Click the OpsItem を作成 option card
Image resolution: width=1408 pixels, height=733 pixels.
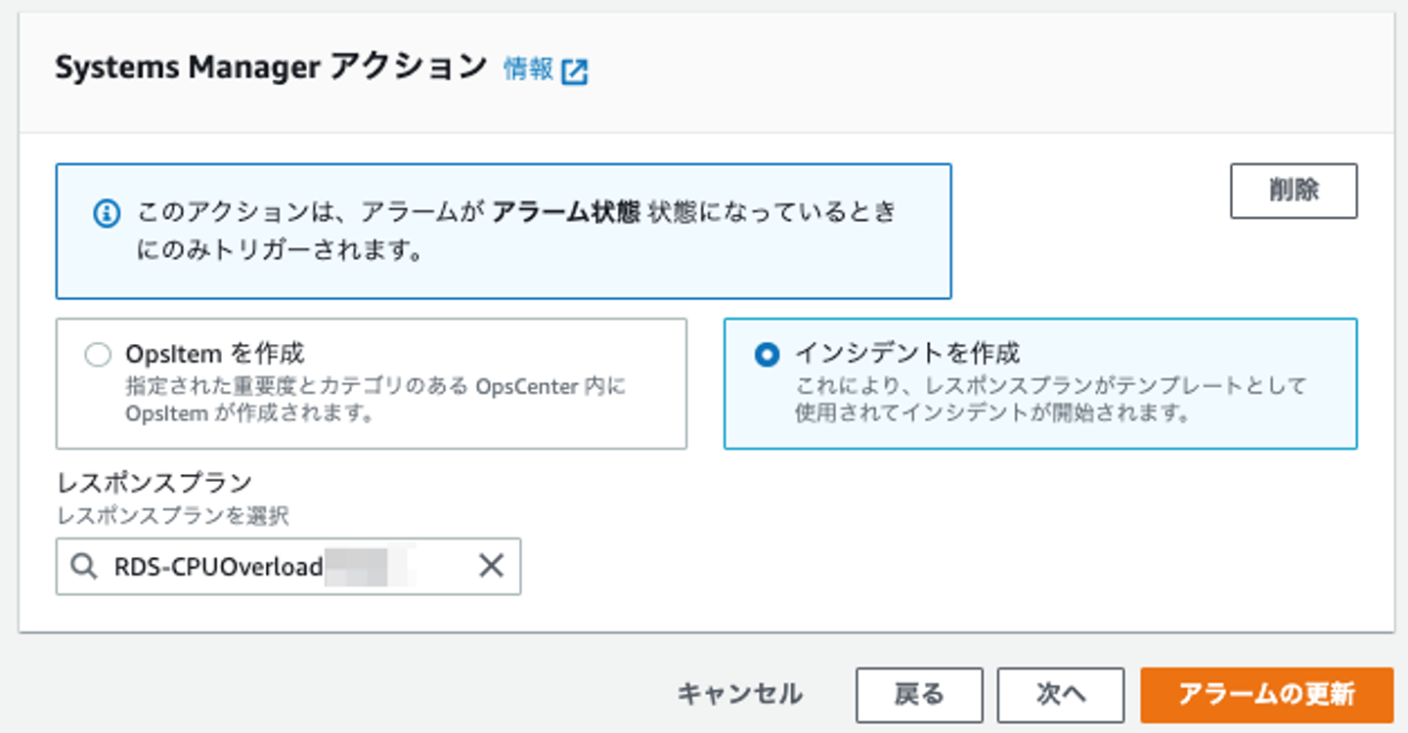372,383
